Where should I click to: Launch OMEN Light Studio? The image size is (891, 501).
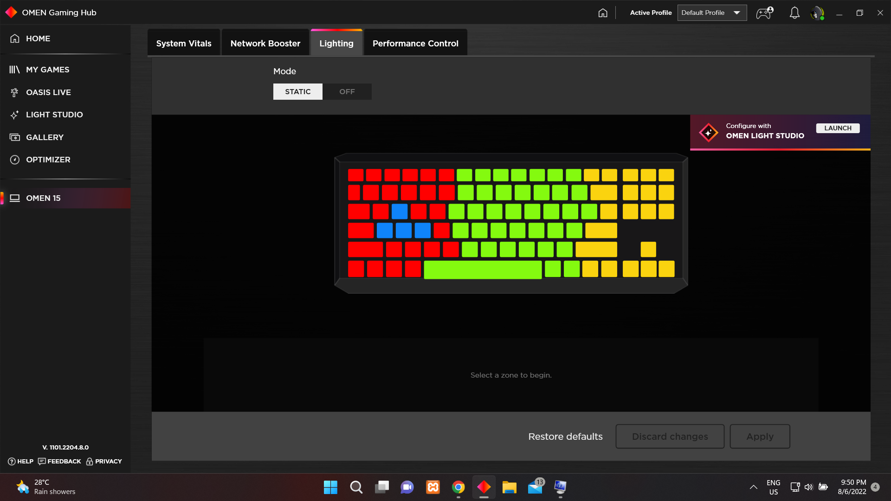[x=838, y=128]
